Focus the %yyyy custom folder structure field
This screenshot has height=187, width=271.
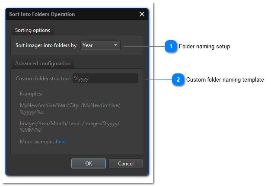tap(105, 79)
